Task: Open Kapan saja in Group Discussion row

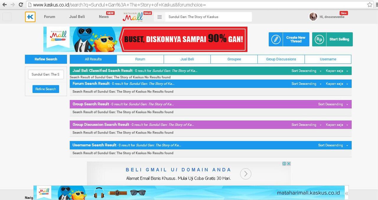Action: click(337, 125)
